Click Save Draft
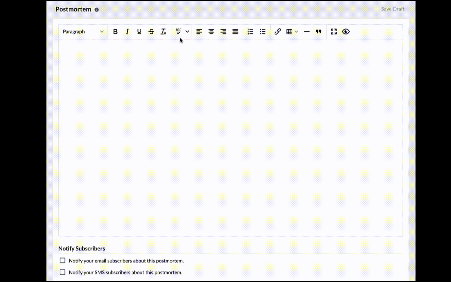 pyautogui.click(x=393, y=9)
